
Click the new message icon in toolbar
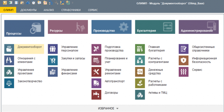[39, 3]
